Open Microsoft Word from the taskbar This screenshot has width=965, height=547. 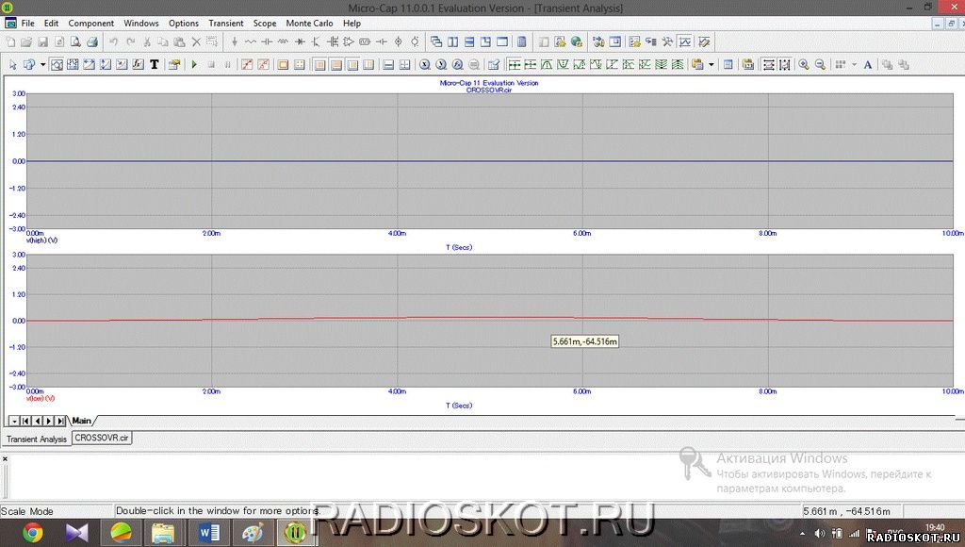(x=208, y=533)
